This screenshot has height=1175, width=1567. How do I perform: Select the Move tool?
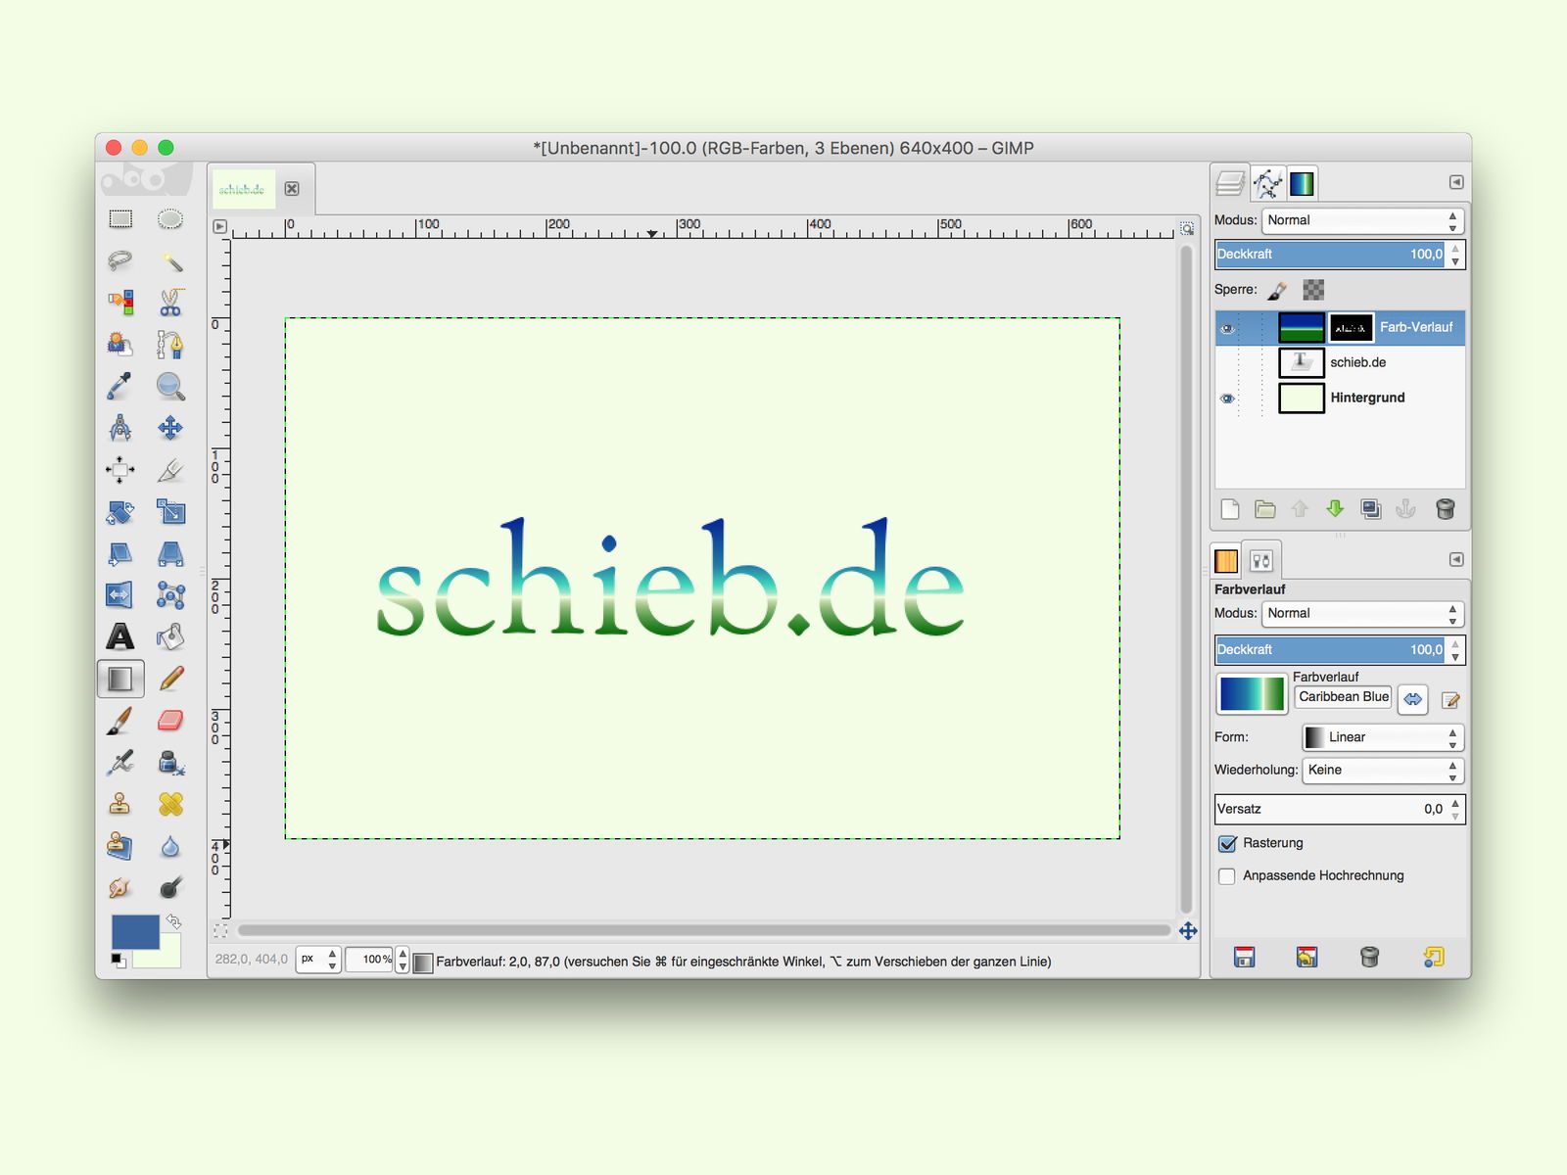coord(170,428)
